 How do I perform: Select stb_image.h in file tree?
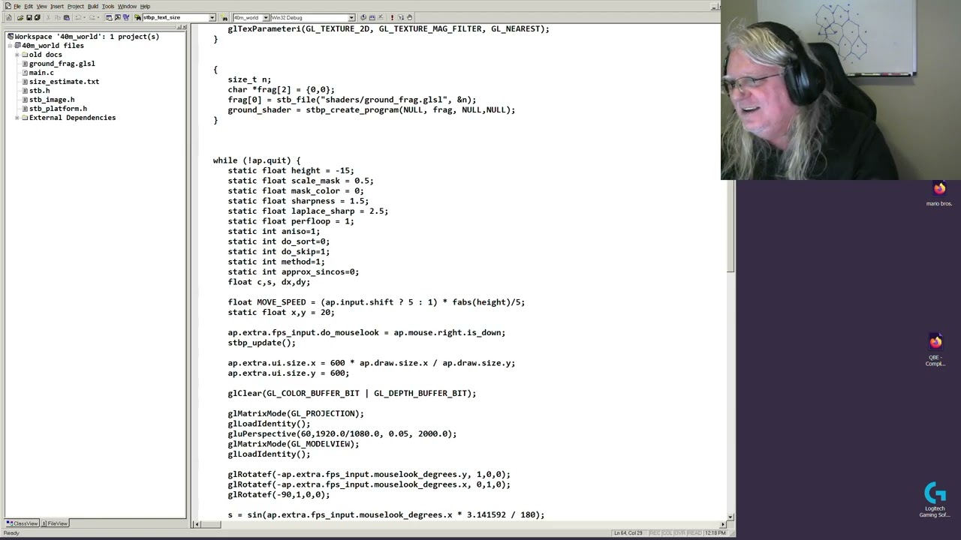[52, 100]
